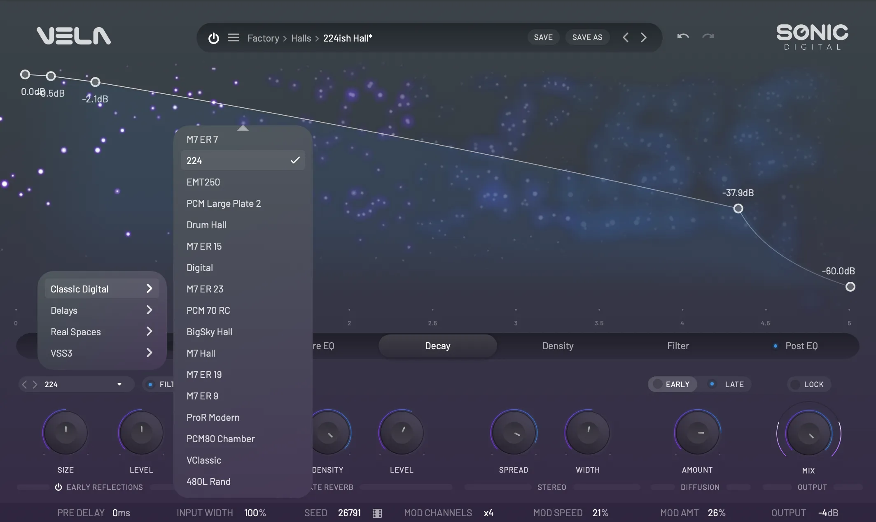This screenshot has height=522, width=876.
Task: Open the Halls breadcrumb folder
Action: 301,38
